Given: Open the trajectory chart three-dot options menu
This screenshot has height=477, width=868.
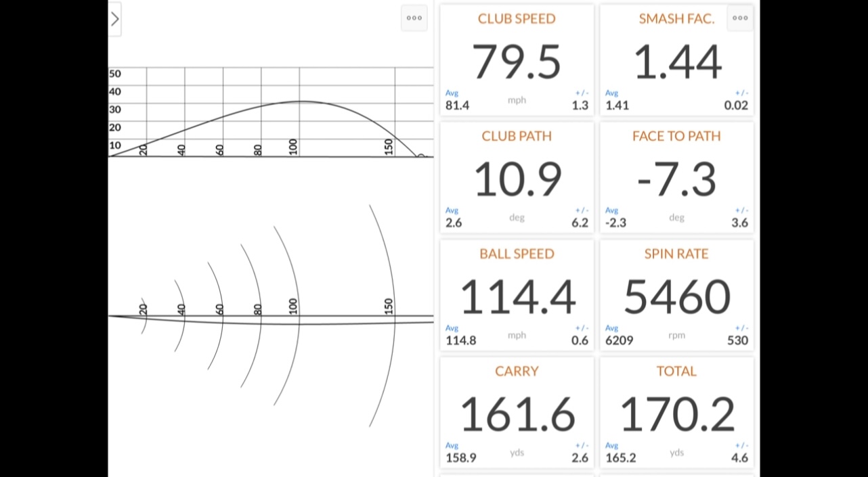Looking at the screenshot, I should [x=414, y=18].
